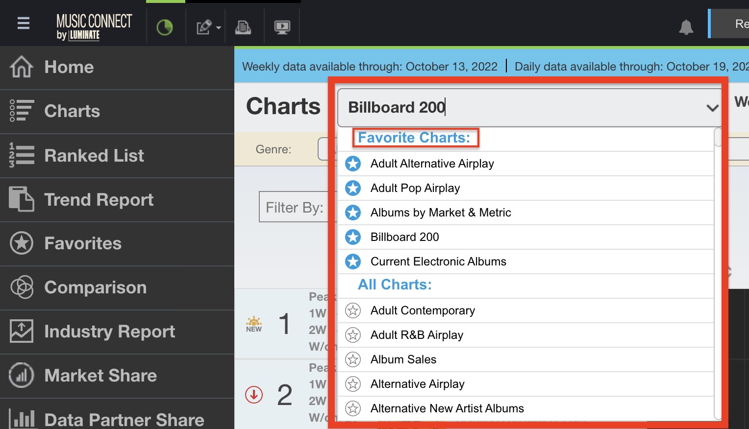This screenshot has width=749, height=429.
Task: Open Comparison in sidebar
Action: 117,288
